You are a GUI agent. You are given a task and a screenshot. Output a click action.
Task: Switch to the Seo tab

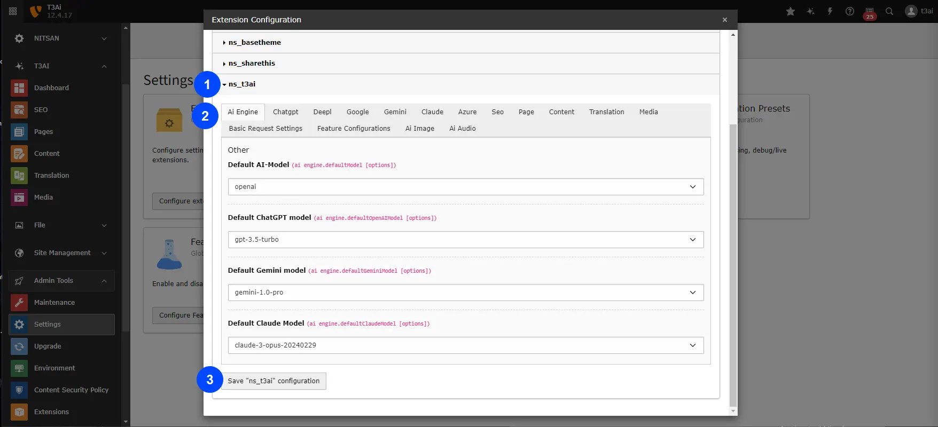click(498, 112)
